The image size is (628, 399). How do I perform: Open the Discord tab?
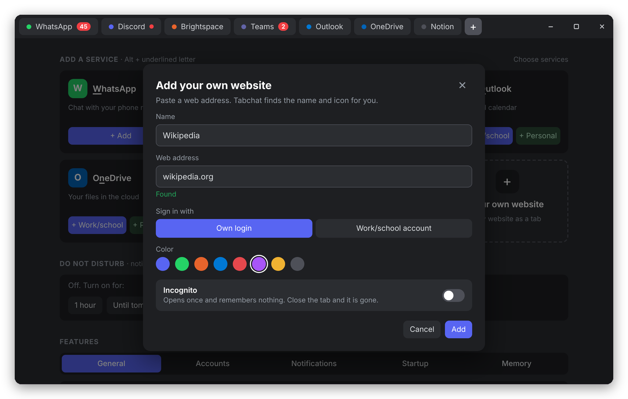(131, 27)
